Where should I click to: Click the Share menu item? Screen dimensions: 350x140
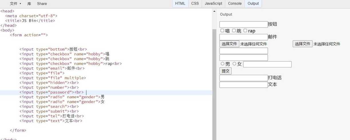click(x=42, y=3)
